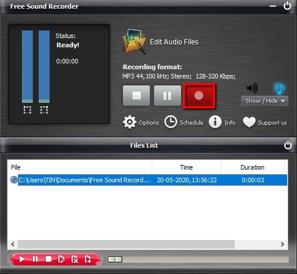Click the right channel level meter bar
The height and width of the screenshot is (274, 297).
coord(44,66)
